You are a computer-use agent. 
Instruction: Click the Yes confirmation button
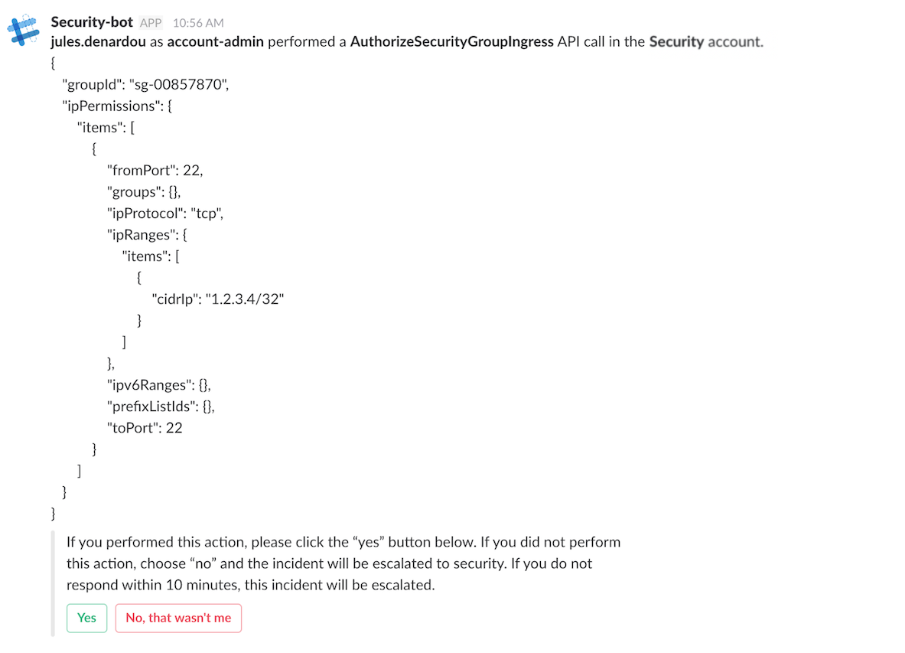click(86, 618)
